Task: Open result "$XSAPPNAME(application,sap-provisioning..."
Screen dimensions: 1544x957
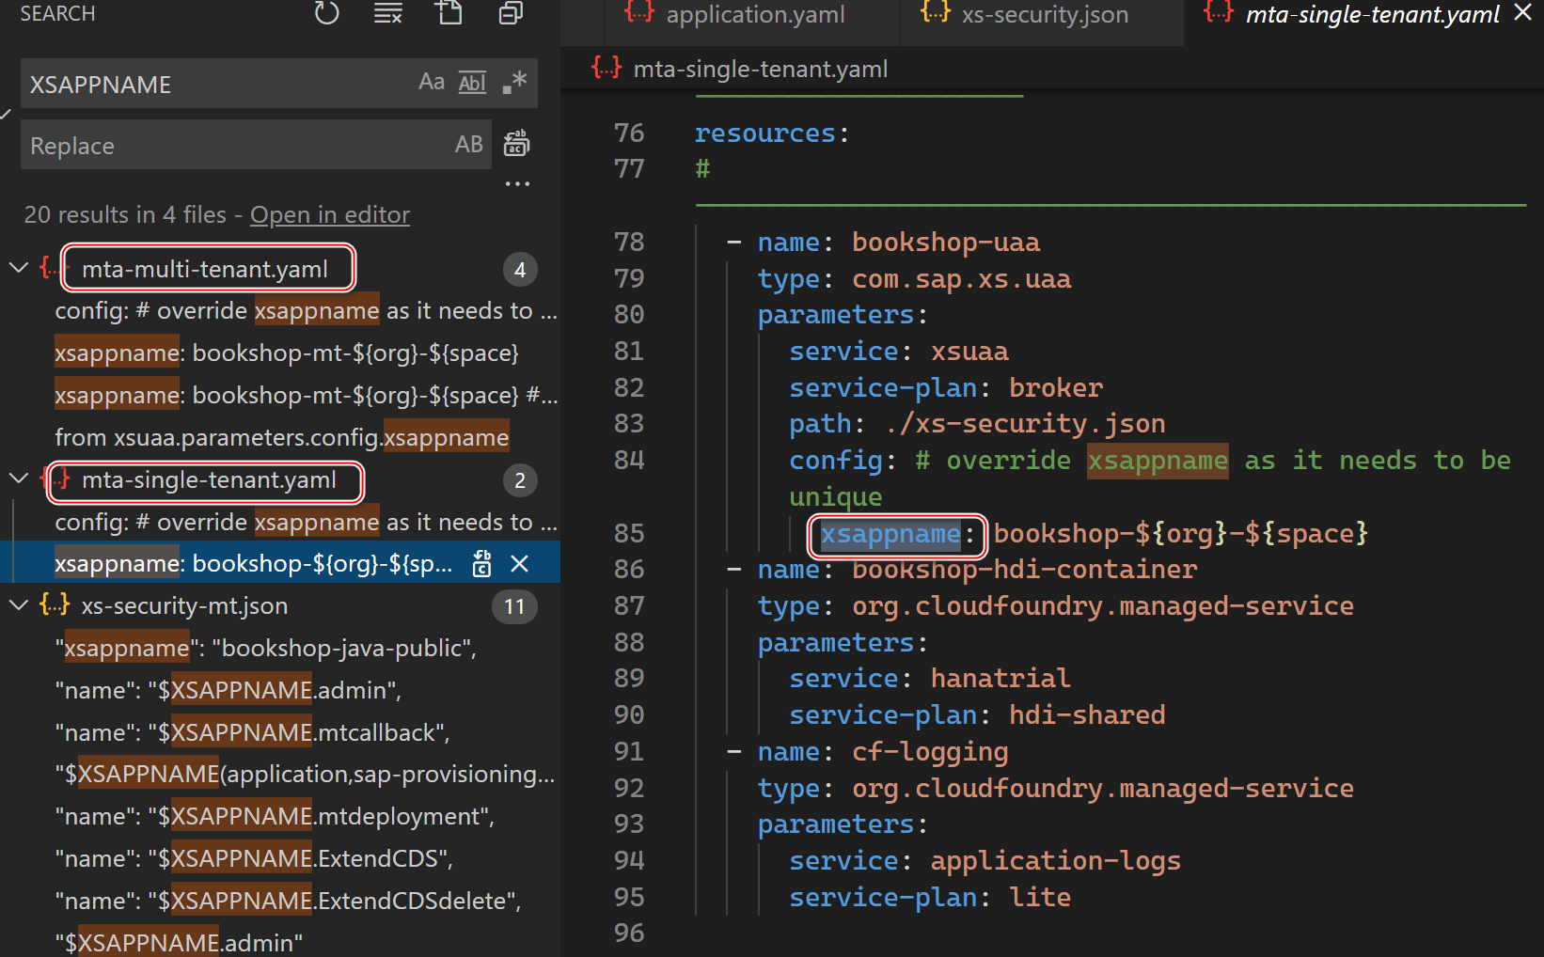Action: click(305, 775)
